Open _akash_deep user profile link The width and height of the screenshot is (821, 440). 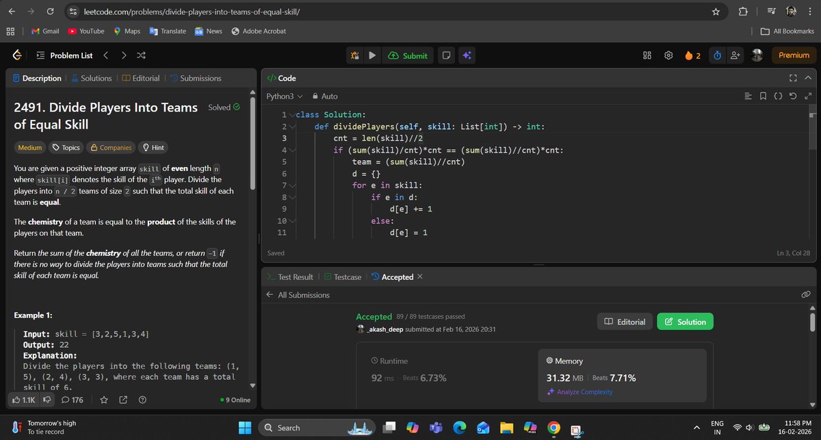387,329
